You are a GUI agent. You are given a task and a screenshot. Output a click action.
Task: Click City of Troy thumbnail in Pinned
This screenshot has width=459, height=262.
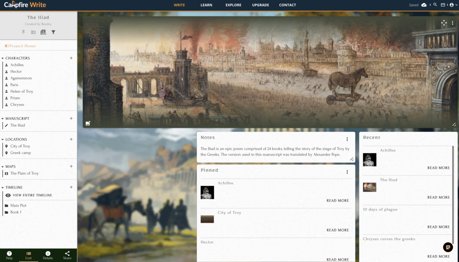pyautogui.click(x=207, y=219)
